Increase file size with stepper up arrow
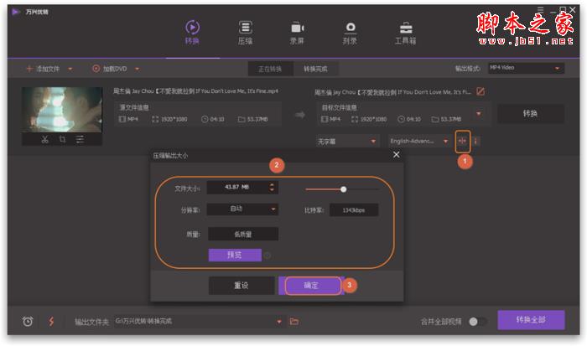Viewport: 587px width, 346px height. pos(273,184)
